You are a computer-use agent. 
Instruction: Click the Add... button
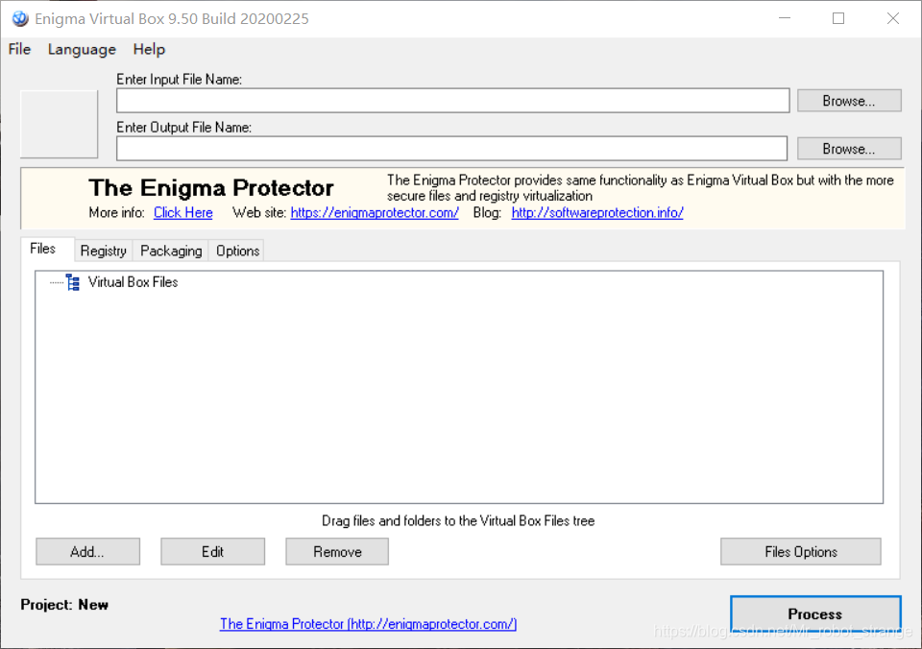pos(87,551)
